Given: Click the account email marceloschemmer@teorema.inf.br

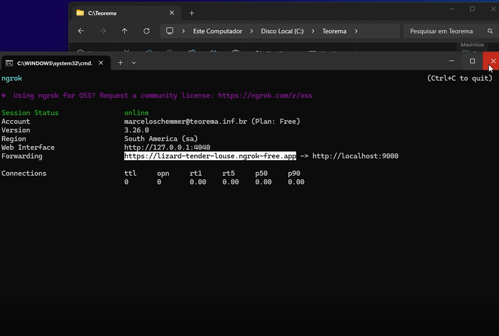Looking at the screenshot, I should point(185,122).
